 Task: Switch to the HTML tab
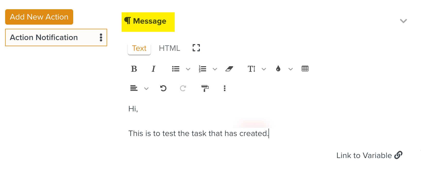169,48
